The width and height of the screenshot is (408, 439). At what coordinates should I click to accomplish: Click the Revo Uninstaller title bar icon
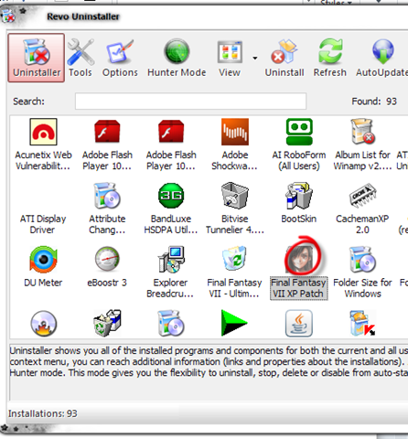pyautogui.click(x=8, y=16)
